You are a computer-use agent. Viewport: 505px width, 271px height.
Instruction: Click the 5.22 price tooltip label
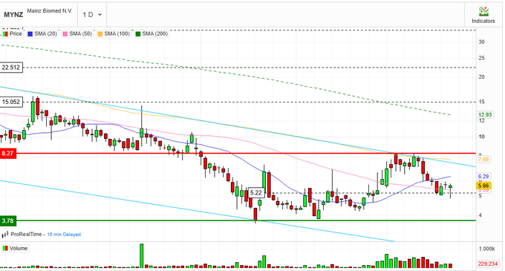[x=256, y=193]
